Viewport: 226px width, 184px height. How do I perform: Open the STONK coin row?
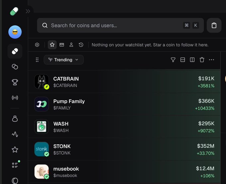point(124,149)
